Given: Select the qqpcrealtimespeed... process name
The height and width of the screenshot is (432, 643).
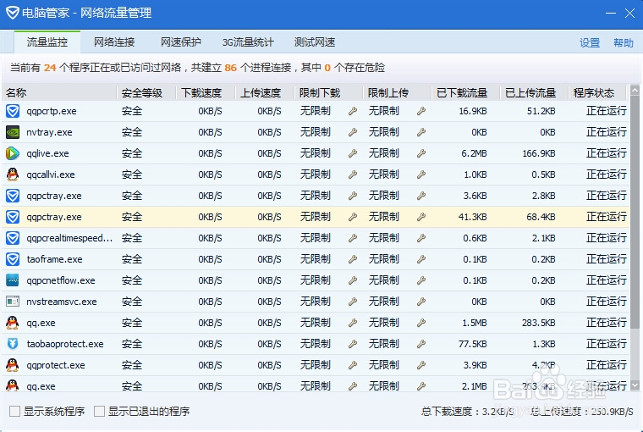Looking at the screenshot, I should pyautogui.click(x=69, y=238).
